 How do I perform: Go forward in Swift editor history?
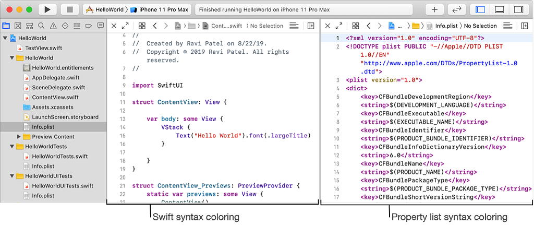[x=166, y=26]
